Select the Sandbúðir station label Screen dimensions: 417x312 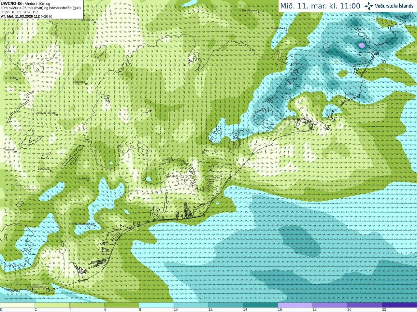tap(88, 20)
